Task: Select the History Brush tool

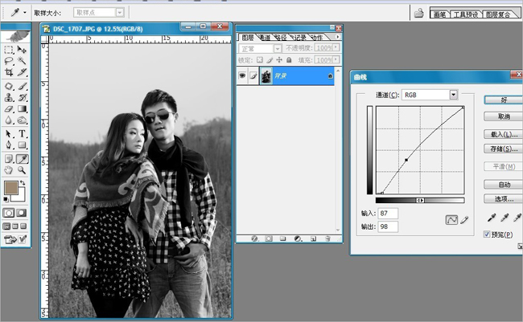Action: click(22, 98)
